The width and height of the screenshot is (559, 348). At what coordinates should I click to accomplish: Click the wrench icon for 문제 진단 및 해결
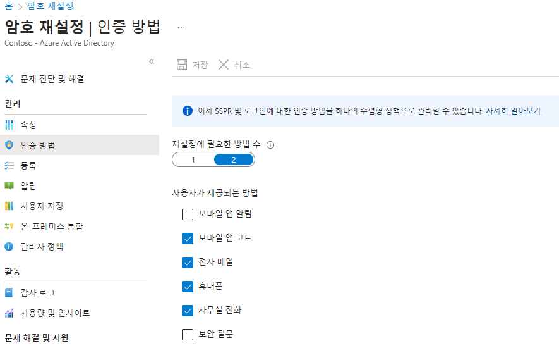pyautogui.click(x=9, y=78)
